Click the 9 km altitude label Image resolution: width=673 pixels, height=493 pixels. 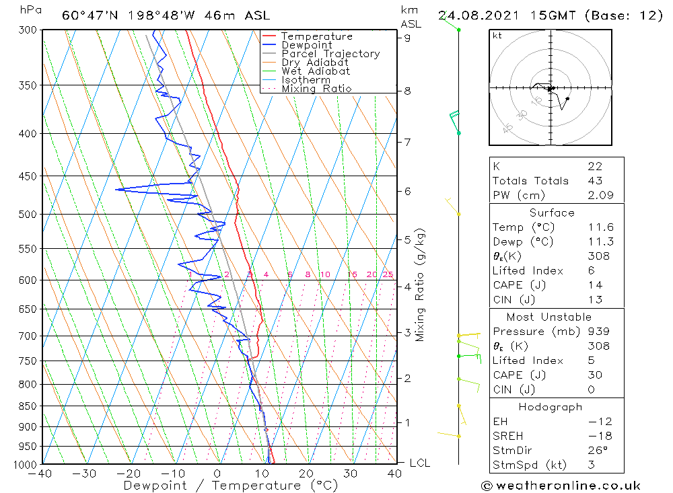[407, 38]
